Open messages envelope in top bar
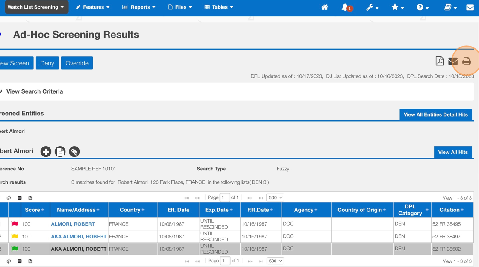 pyautogui.click(x=470, y=7)
